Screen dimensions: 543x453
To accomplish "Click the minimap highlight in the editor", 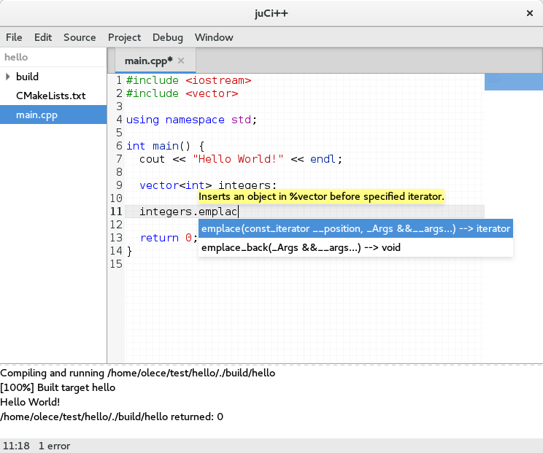I will point(513,82).
